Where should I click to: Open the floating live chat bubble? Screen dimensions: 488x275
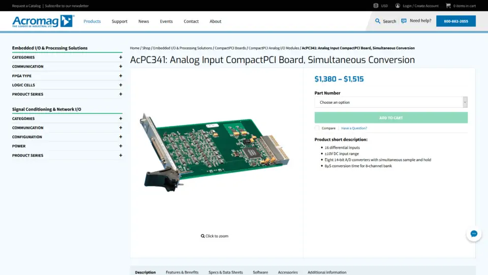pyautogui.click(x=474, y=234)
